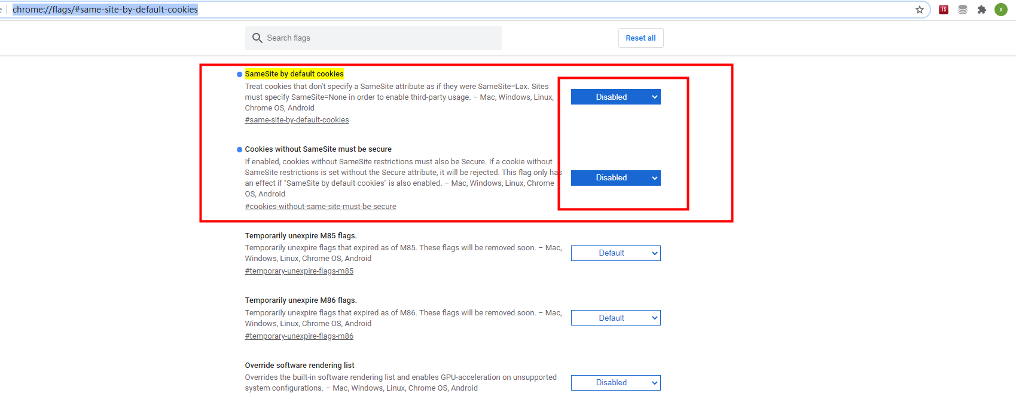Open Temporarily unexpire M85 flags dropdown

616,253
